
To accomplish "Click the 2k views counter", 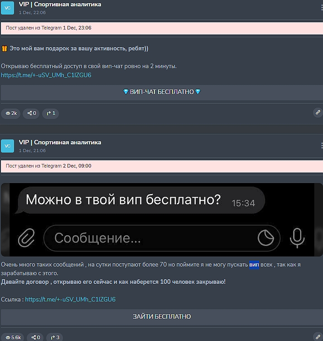I will [x=11, y=114].
